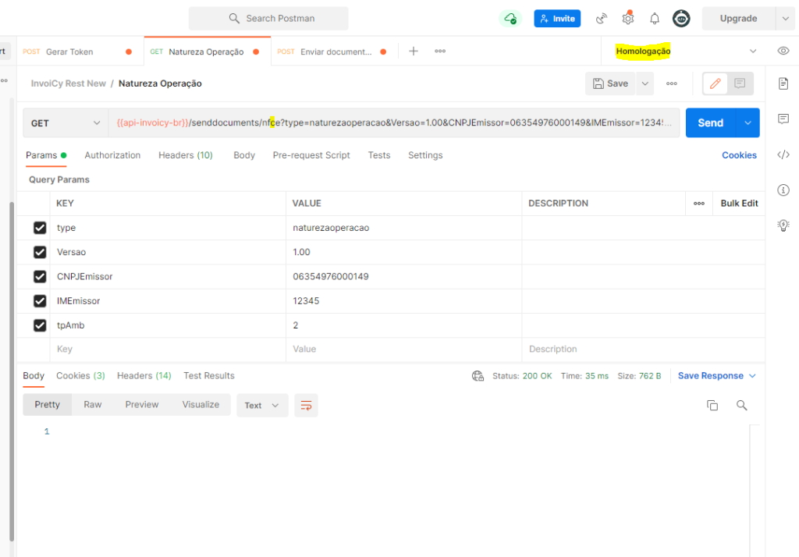
Task: Switch to the Authorization tab
Action: pos(112,155)
